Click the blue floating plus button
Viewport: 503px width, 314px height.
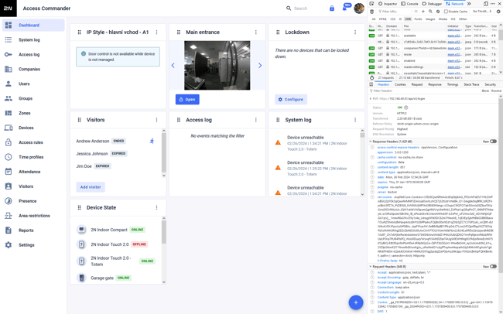click(356, 302)
